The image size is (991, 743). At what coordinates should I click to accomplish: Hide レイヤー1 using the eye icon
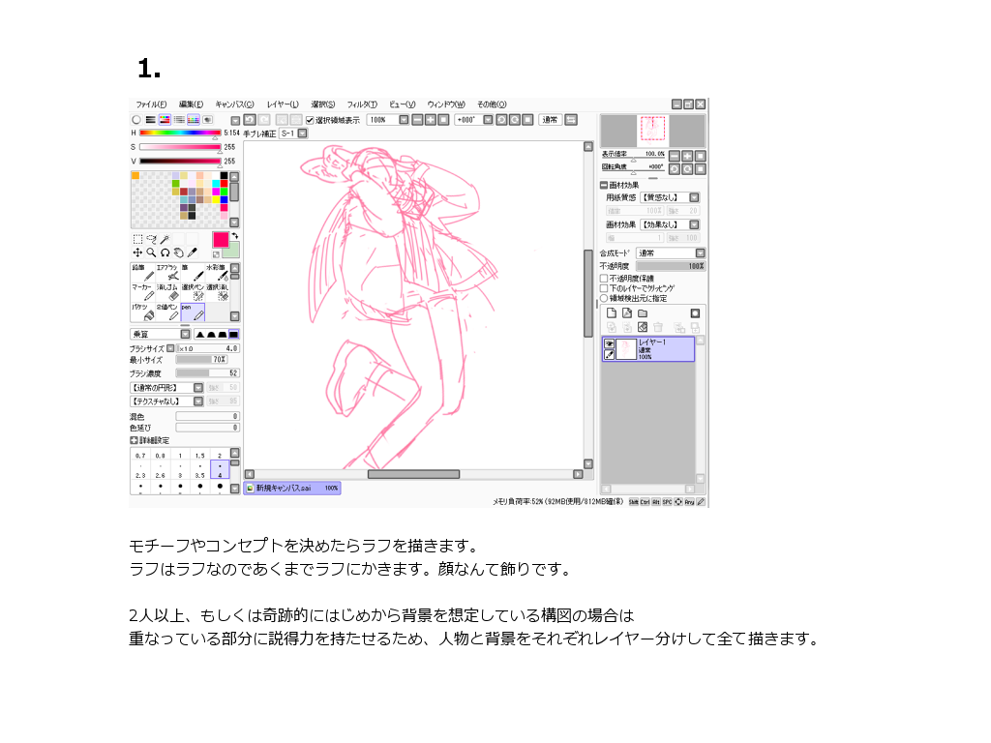610,343
